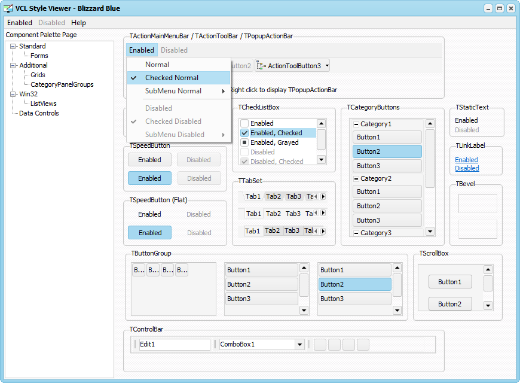Click the TScrollBox scroll up arrow

[x=488, y=269]
